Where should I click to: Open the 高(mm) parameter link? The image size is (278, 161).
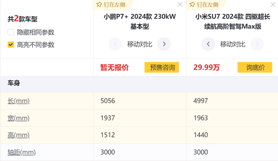[x=19, y=135]
